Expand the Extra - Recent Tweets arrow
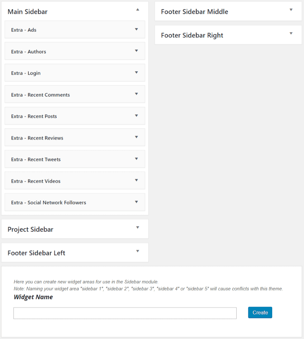The height and width of the screenshot is (339, 304). (x=136, y=159)
